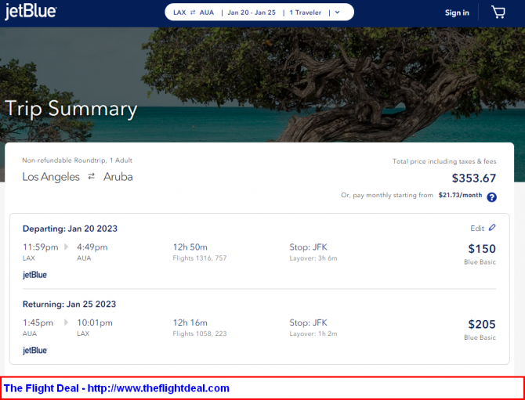The height and width of the screenshot is (400, 525).
Task: Click 12h 16m duration
Action: [x=190, y=323]
